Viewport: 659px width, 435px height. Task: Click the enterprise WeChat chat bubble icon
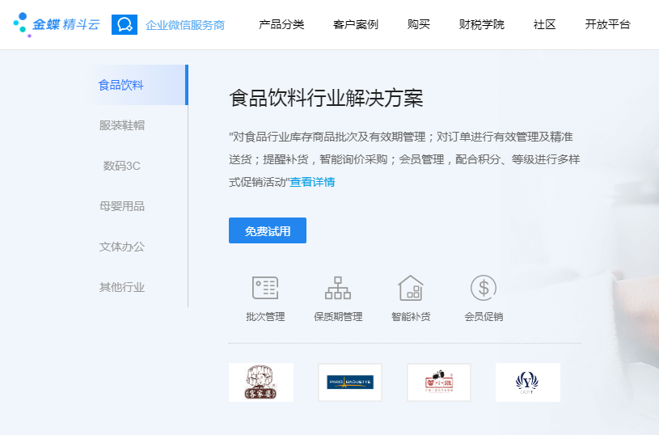(x=125, y=25)
